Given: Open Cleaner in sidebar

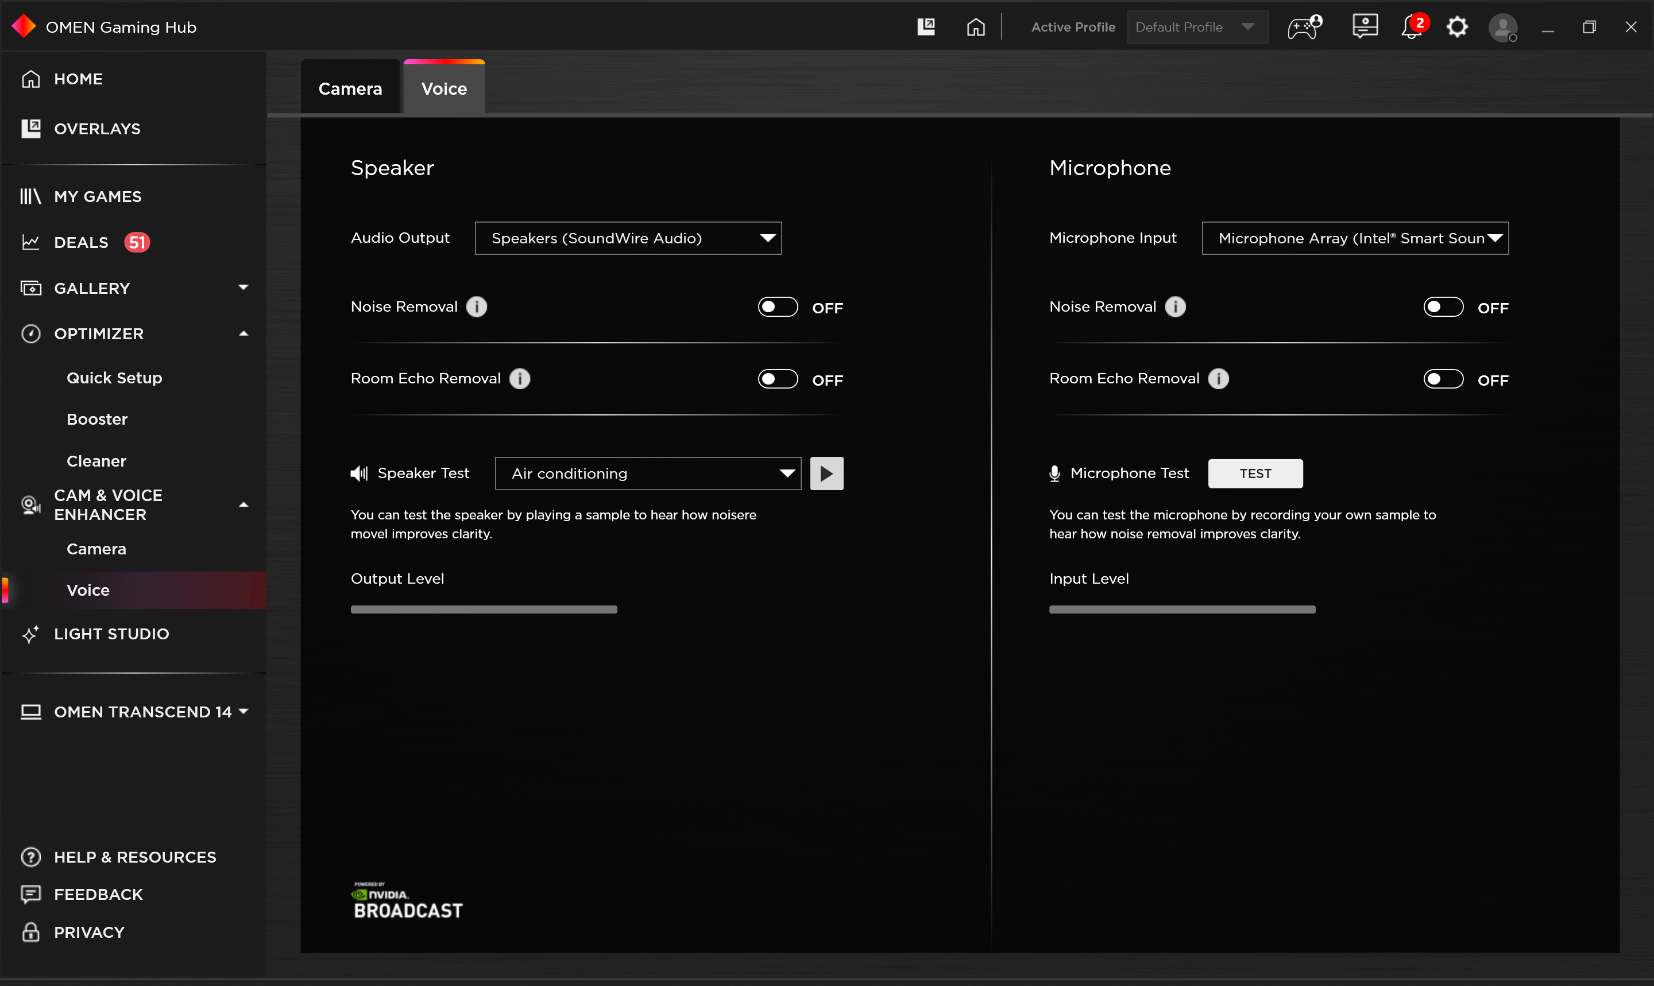Looking at the screenshot, I should 96,461.
